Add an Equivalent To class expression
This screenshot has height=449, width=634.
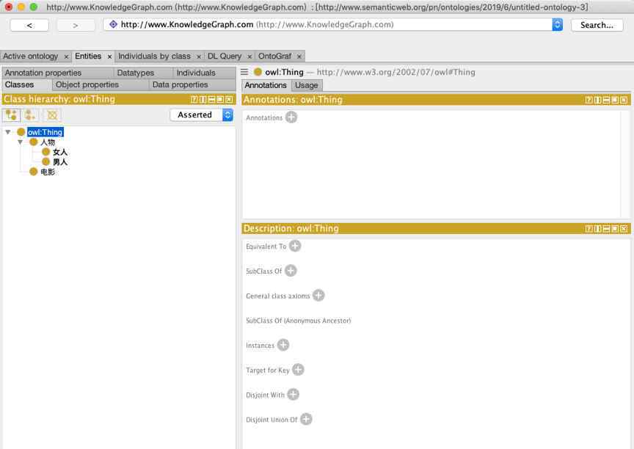coord(295,246)
